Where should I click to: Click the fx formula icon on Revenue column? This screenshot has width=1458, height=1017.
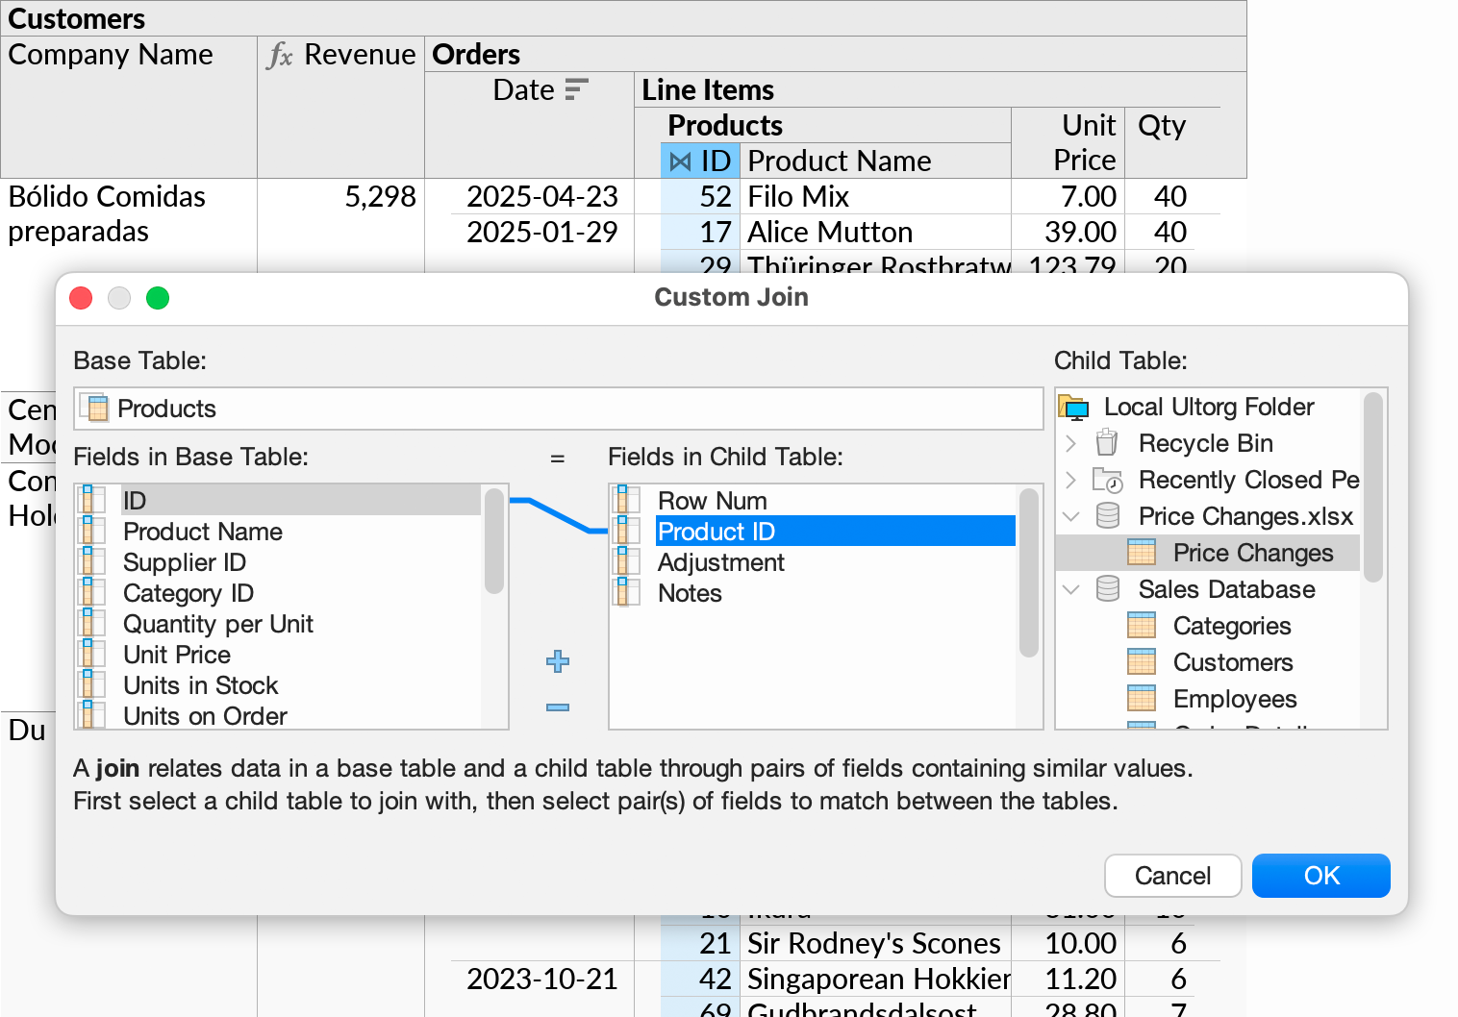coord(279,55)
